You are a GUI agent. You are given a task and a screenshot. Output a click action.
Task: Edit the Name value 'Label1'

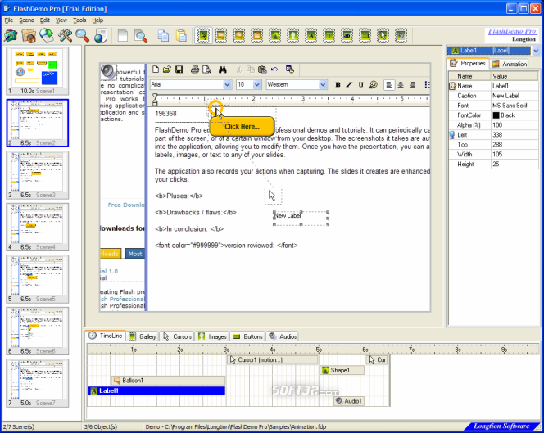[x=515, y=86]
